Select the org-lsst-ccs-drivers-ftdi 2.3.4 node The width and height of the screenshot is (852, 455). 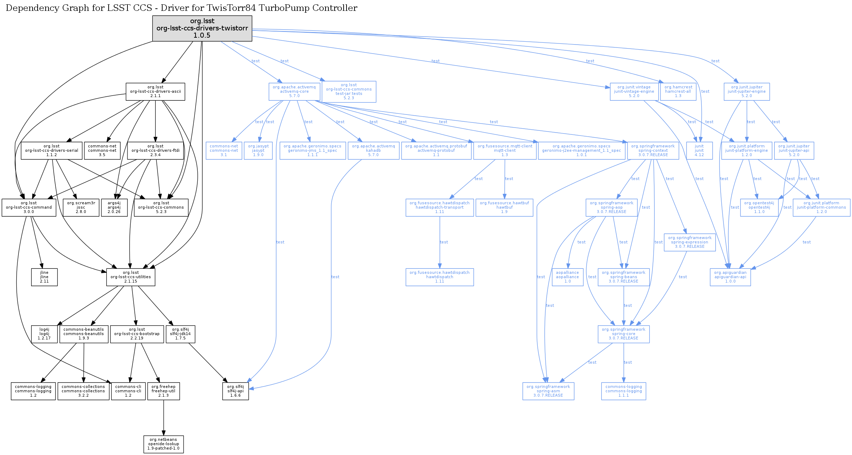tap(155, 151)
